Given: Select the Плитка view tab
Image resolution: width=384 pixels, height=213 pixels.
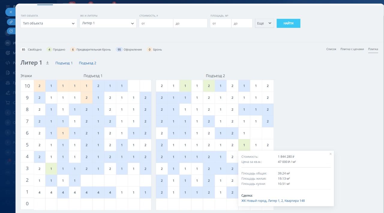Looking at the screenshot, I should (373, 49).
